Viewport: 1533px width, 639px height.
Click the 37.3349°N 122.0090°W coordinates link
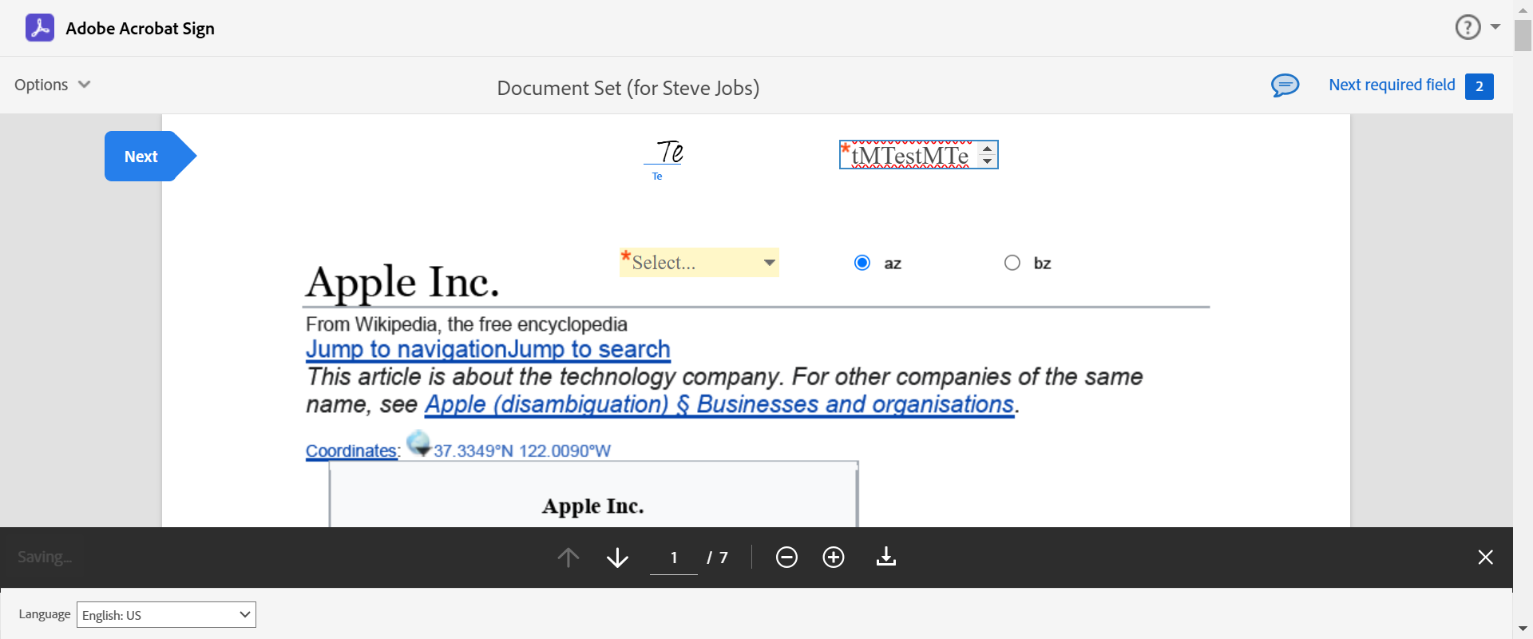pos(522,451)
